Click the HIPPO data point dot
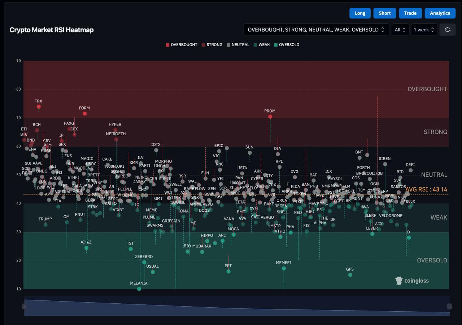Viewport: 462px width, 325px height. click(207, 241)
